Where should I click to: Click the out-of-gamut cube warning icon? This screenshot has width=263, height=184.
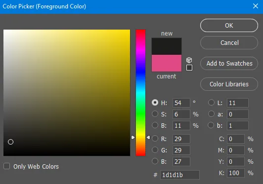[189, 60]
